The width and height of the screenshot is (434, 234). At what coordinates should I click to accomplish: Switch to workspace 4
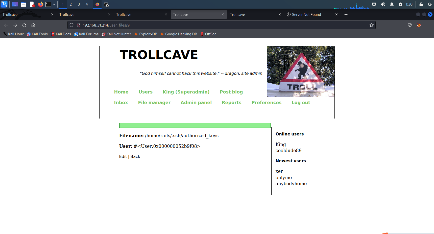point(87,4)
